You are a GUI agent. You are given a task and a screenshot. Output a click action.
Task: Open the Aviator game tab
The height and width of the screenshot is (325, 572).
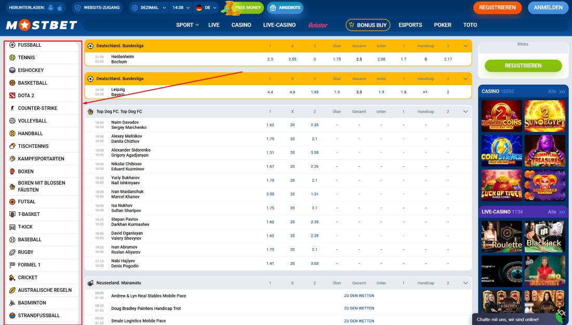pyautogui.click(x=318, y=25)
